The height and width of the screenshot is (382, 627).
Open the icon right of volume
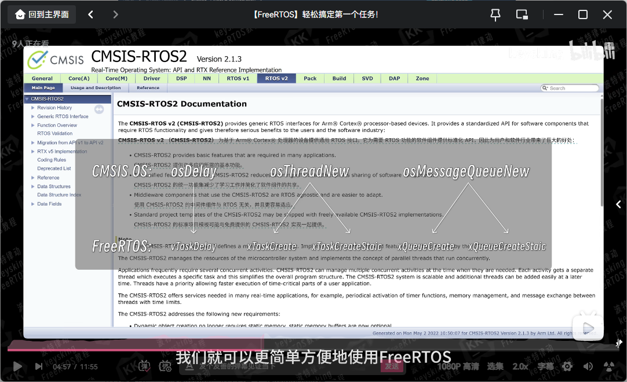click(x=608, y=366)
